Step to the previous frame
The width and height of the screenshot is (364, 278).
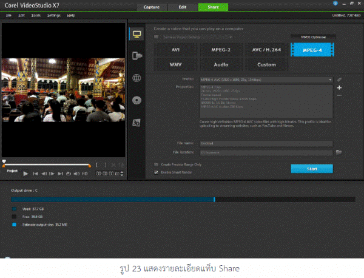(x=44, y=174)
